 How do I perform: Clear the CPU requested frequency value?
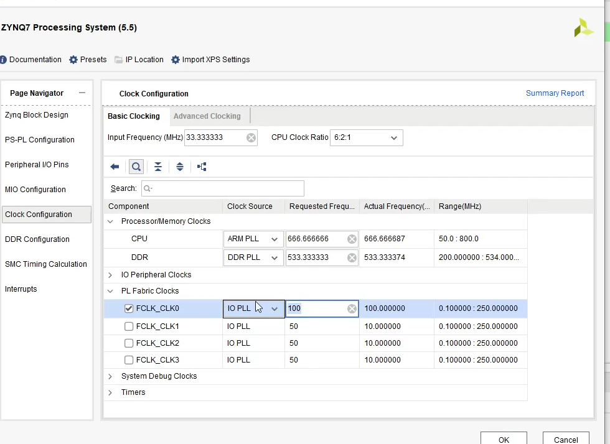click(352, 239)
